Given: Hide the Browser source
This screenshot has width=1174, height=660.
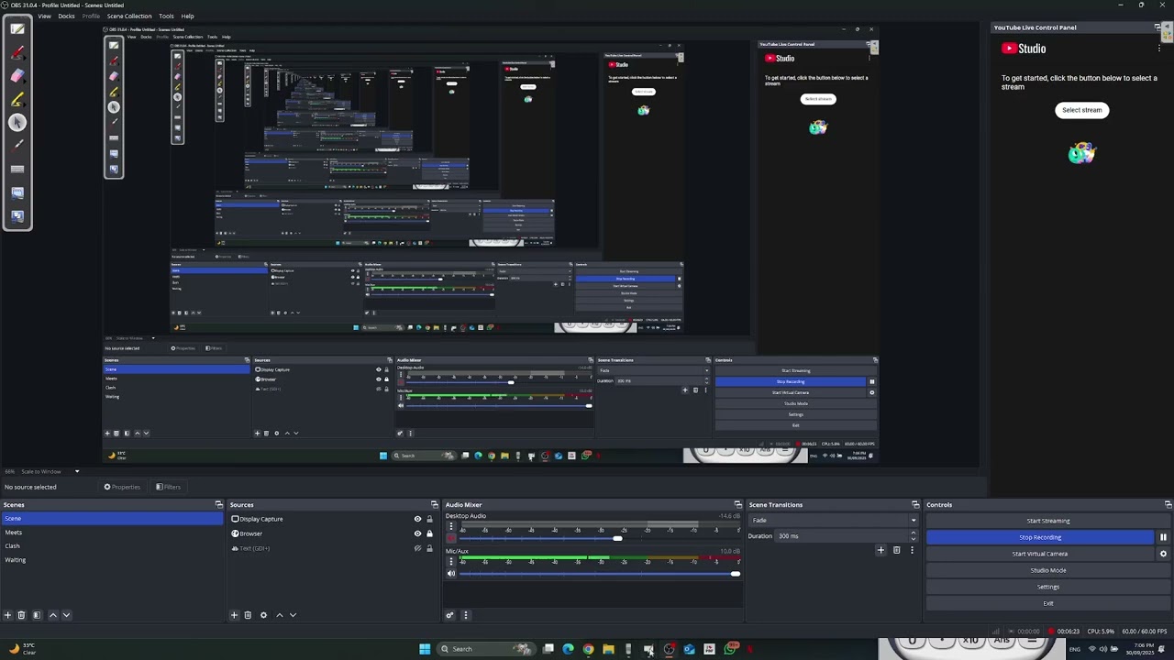Looking at the screenshot, I should pos(417,533).
